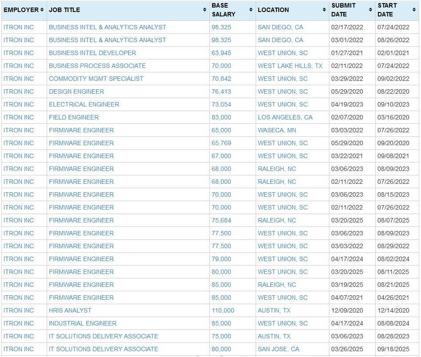
Task: Sort by the START DATE column arrows
Action: coord(414,10)
